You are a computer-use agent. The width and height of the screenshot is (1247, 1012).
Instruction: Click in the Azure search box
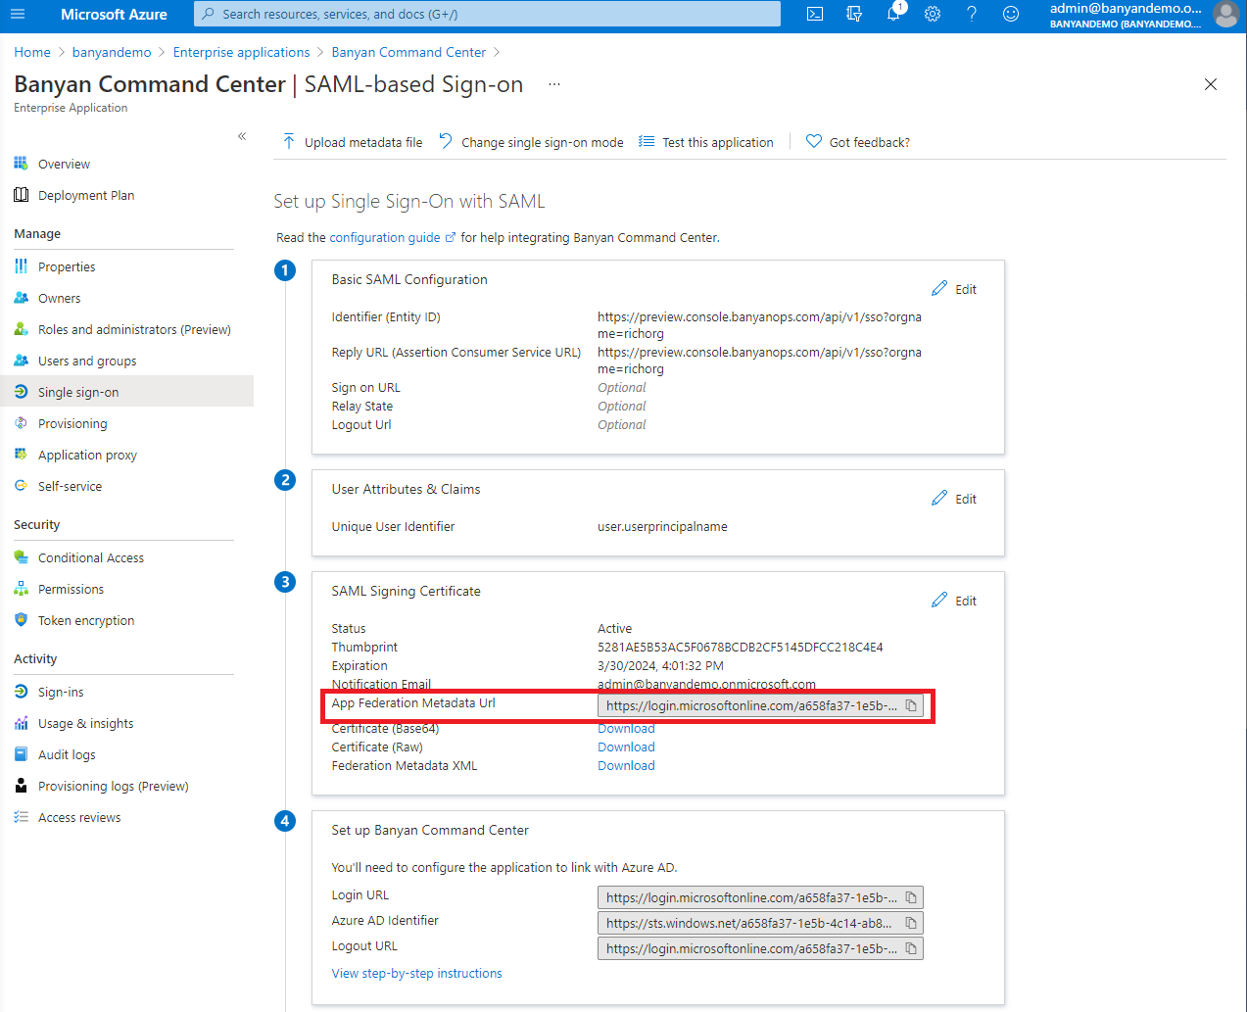[x=490, y=14]
